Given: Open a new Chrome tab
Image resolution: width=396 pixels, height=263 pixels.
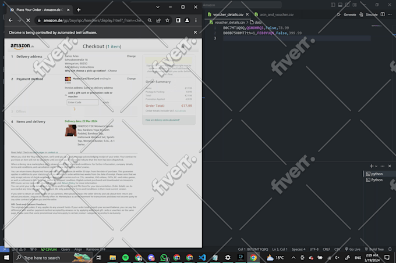Looking at the screenshot, I should click(x=79, y=10).
